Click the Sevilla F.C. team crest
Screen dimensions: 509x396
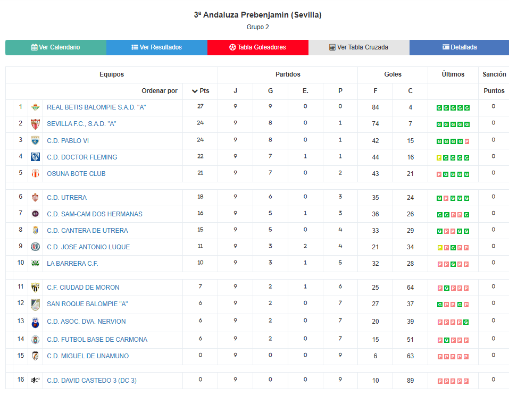click(36, 124)
